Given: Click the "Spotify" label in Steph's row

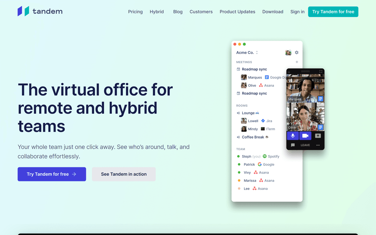Looking at the screenshot, I should point(274,156).
